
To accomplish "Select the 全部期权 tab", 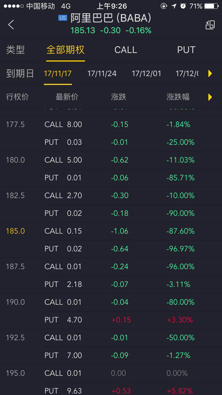I will [65, 50].
